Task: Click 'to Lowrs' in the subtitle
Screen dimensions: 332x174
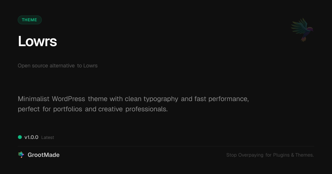Action: pos(87,66)
